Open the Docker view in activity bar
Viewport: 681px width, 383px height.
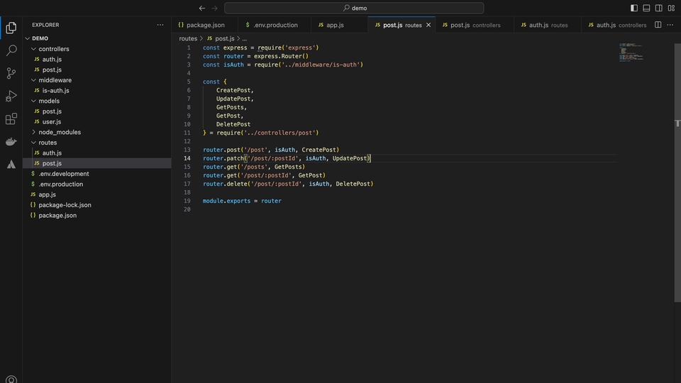point(11,142)
